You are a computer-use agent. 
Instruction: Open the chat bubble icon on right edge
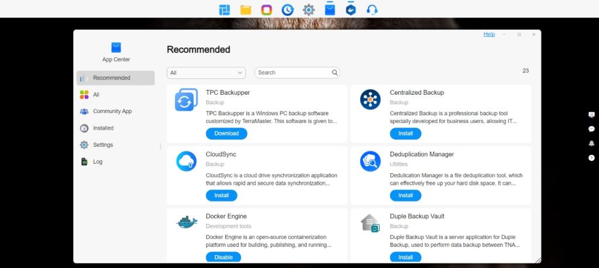coord(591,129)
